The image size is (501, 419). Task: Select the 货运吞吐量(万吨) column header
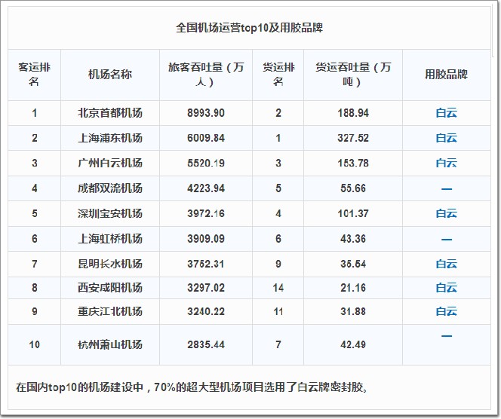(352, 75)
